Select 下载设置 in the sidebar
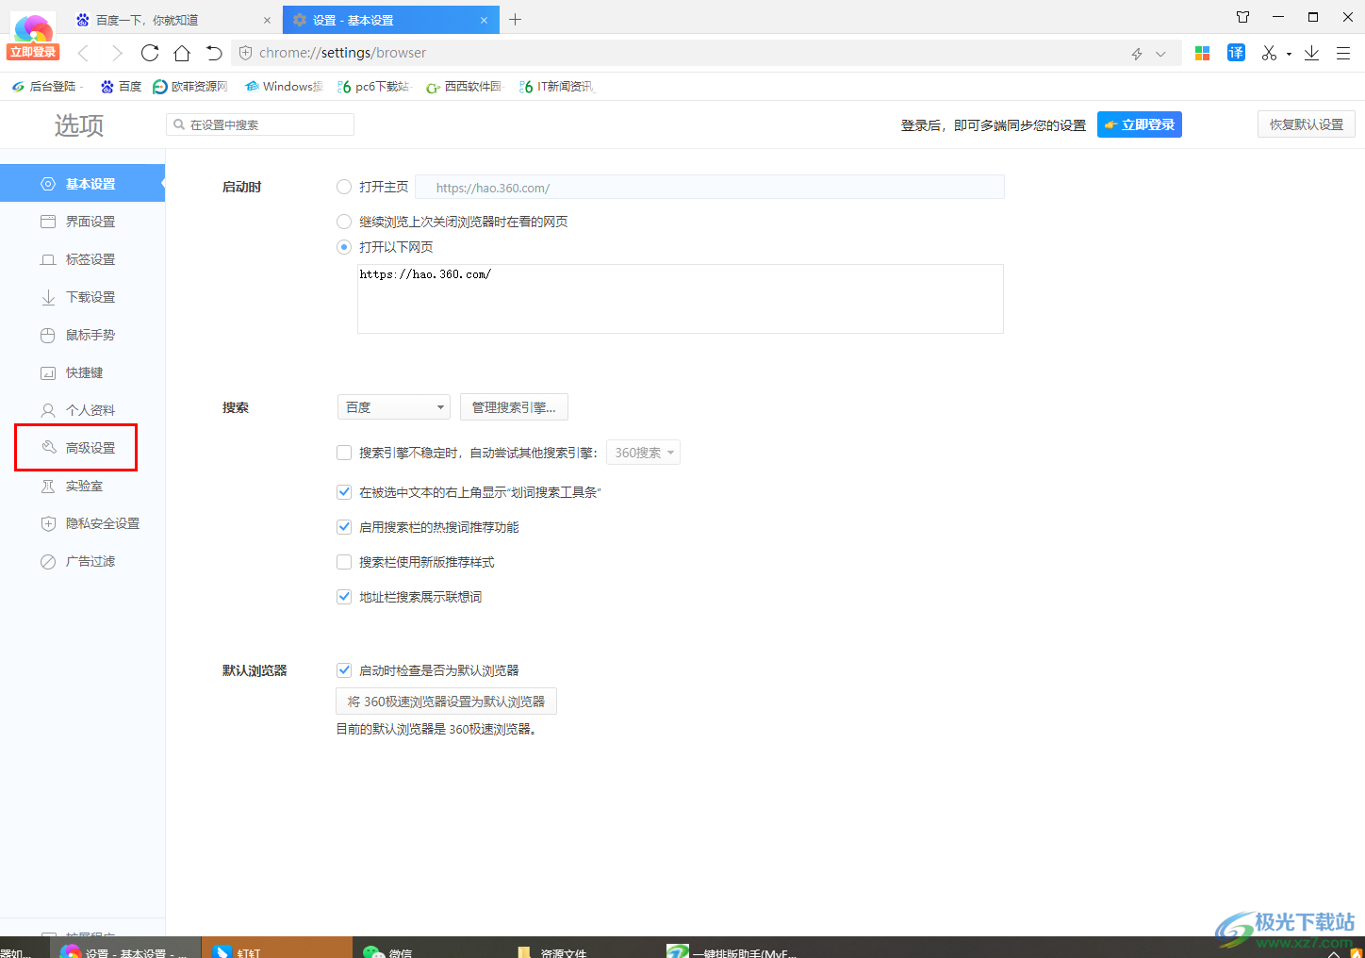Image resolution: width=1365 pixels, height=958 pixels. [x=82, y=297]
